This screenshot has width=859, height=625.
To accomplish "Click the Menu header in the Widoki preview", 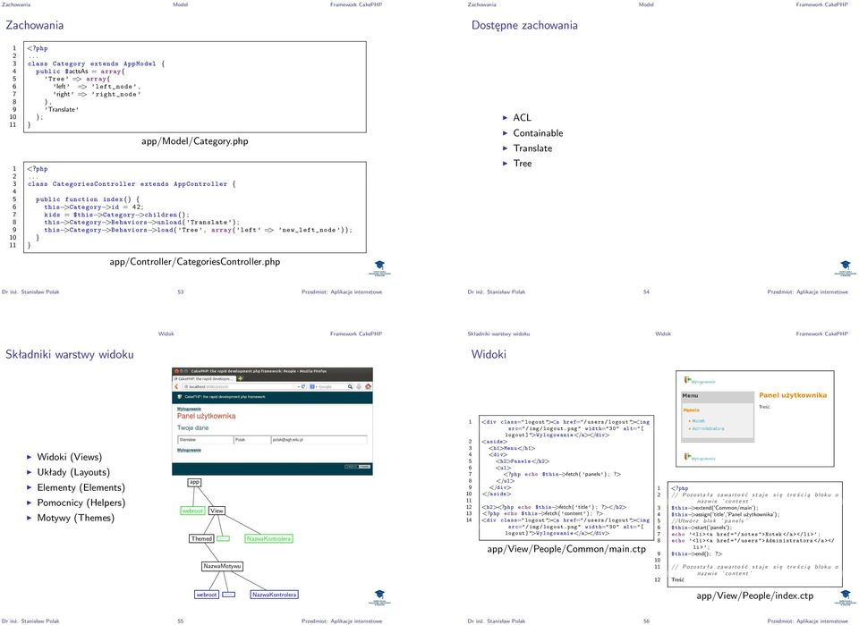I will (x=718, y=396).
